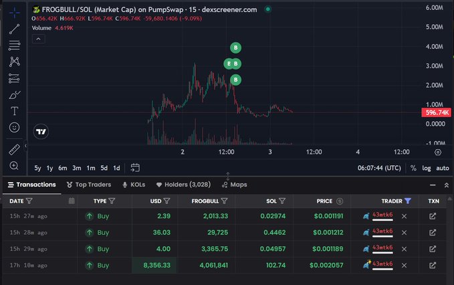Viewport: 454px width, 285px height.
Task: Open the TYPE column filter
Action: 112,201
